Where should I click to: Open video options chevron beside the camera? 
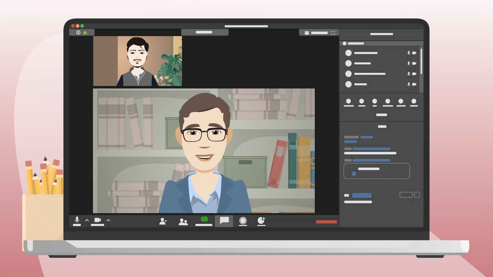pyautogui.click(x=108, y=220)
